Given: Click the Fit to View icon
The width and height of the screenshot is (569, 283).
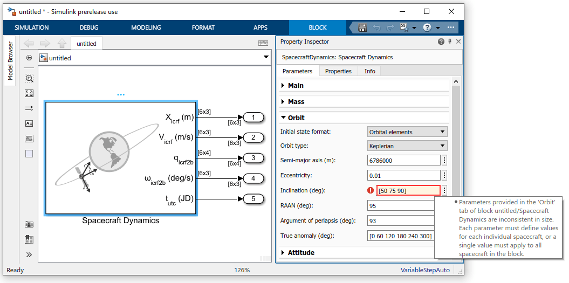Looking at the screenshot, I should 29,93.
